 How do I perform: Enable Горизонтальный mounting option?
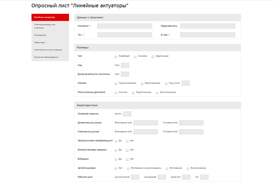(x=116, y=84)
